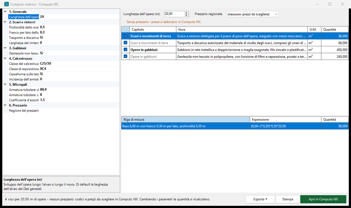Select the Incidenza dell'armatura property
Screen dimensions: 351x208
[x=64, y=79]
